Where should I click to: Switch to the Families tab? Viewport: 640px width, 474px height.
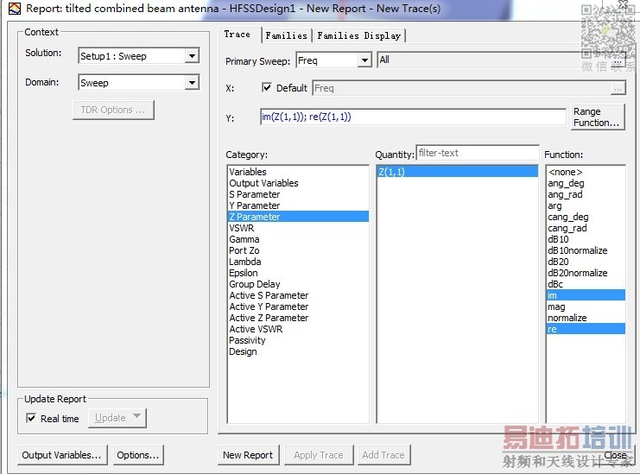point(286,35)
